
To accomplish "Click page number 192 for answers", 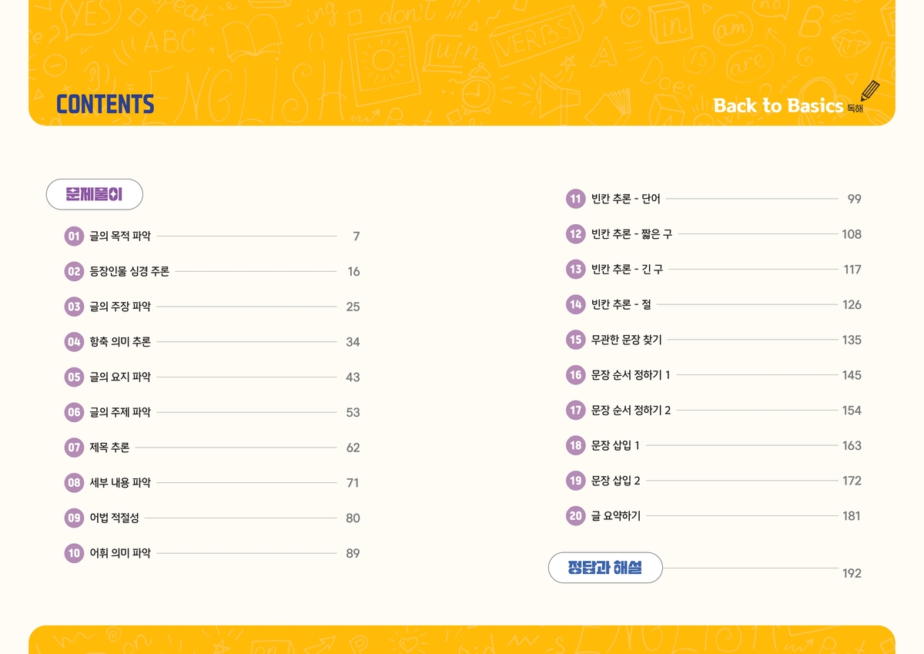I will point(852,573).
